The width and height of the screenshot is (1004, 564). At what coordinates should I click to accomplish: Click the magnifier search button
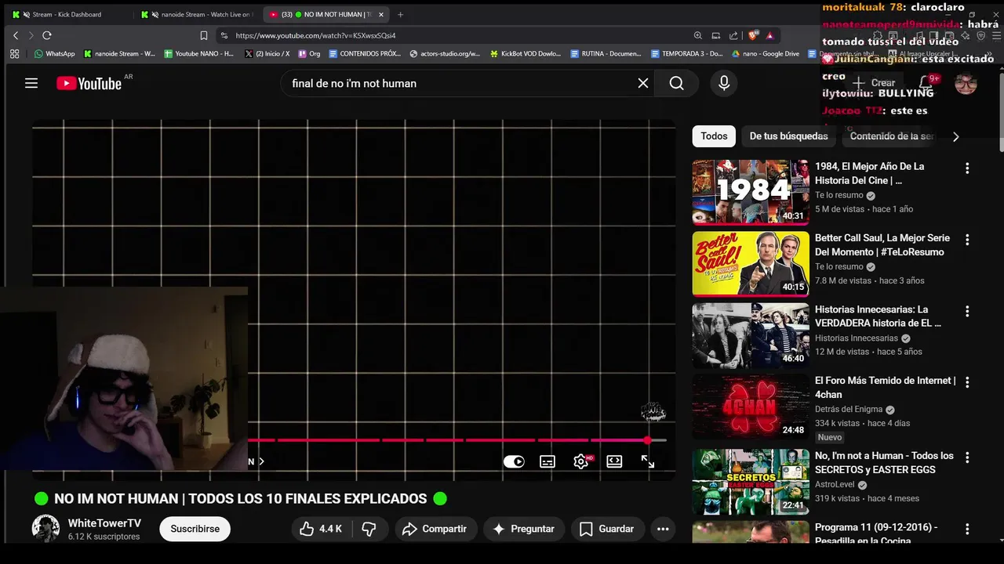click(x=677, y=83)
